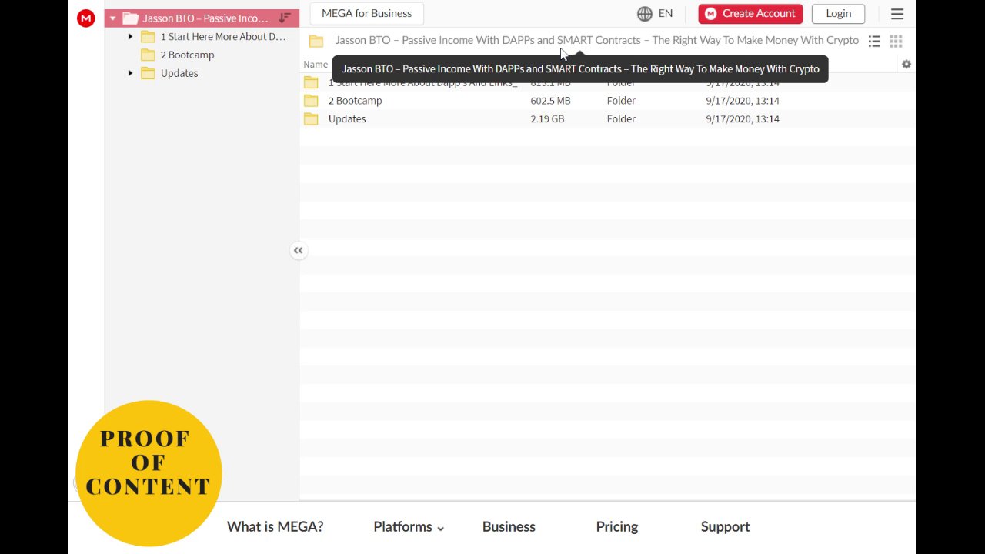
Task: Click the root Jasson BTO tree item
Action: tap(202, 18)
